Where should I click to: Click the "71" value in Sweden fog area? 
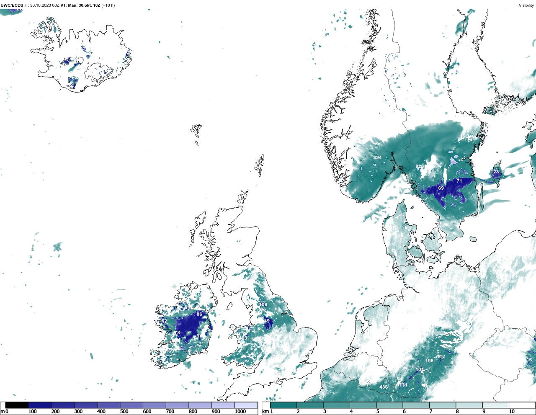tap(459, 181)
